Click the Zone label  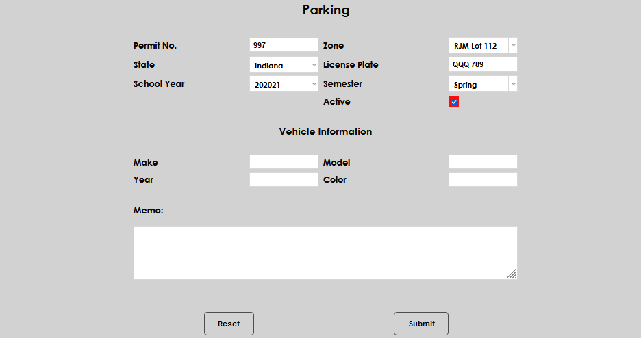[x=334, y=46]
